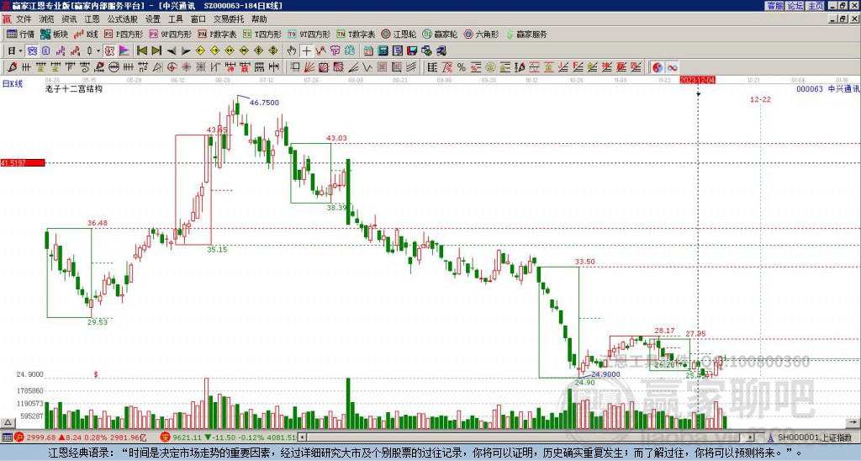Screen dimensions: 861x461
Task: Click the 日K线 label at chart corner
Action: (12, 84)
